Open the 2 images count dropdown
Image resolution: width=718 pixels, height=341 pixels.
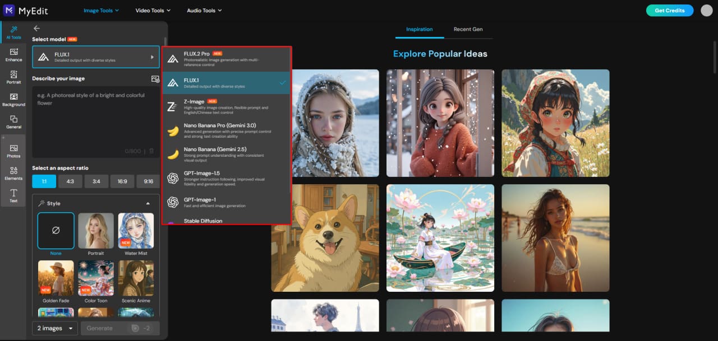pyautogui.click(x=55, y=328)
